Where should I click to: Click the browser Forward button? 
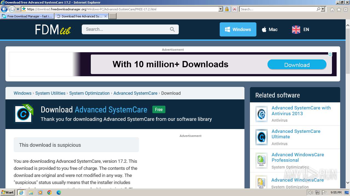coord(12,9)
